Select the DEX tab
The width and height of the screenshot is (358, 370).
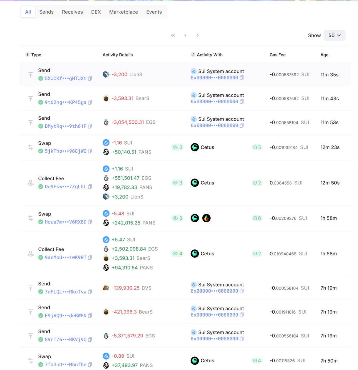coord(96,12)
